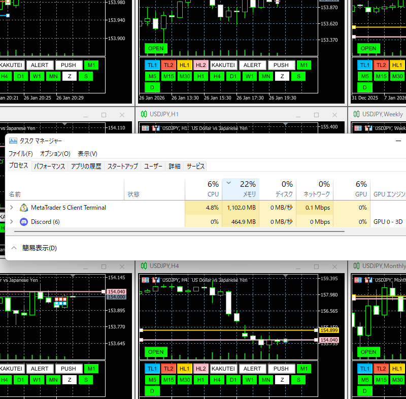Click the MetaTrader 5 Client Terminal process icon
The image size is (406, 399).
(x=23, y=208)
